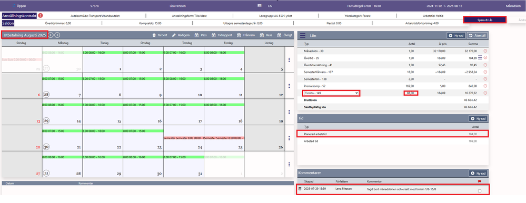Select the Saturday cell numbered 12
Screen dimensions: 526x203
point(265,86)
